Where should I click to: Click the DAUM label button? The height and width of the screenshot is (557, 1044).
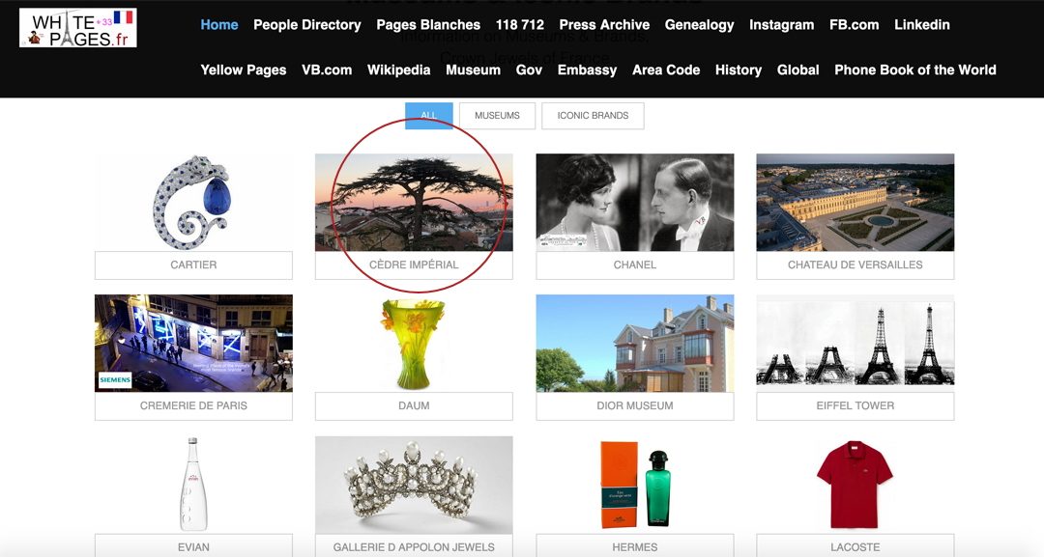[x=414, y=406]
